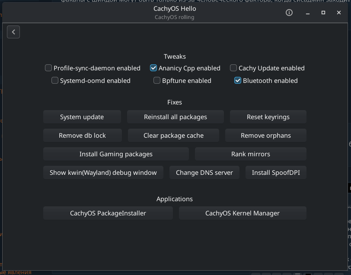Disable Ananicy Cpp checkbox

[x=153, y=68]
